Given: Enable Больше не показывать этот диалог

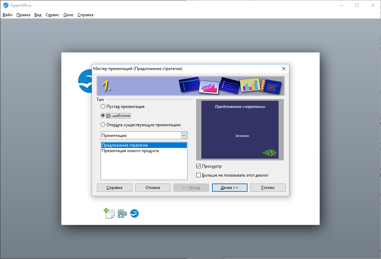Looking at the screenshot, I should click(198, 175).
